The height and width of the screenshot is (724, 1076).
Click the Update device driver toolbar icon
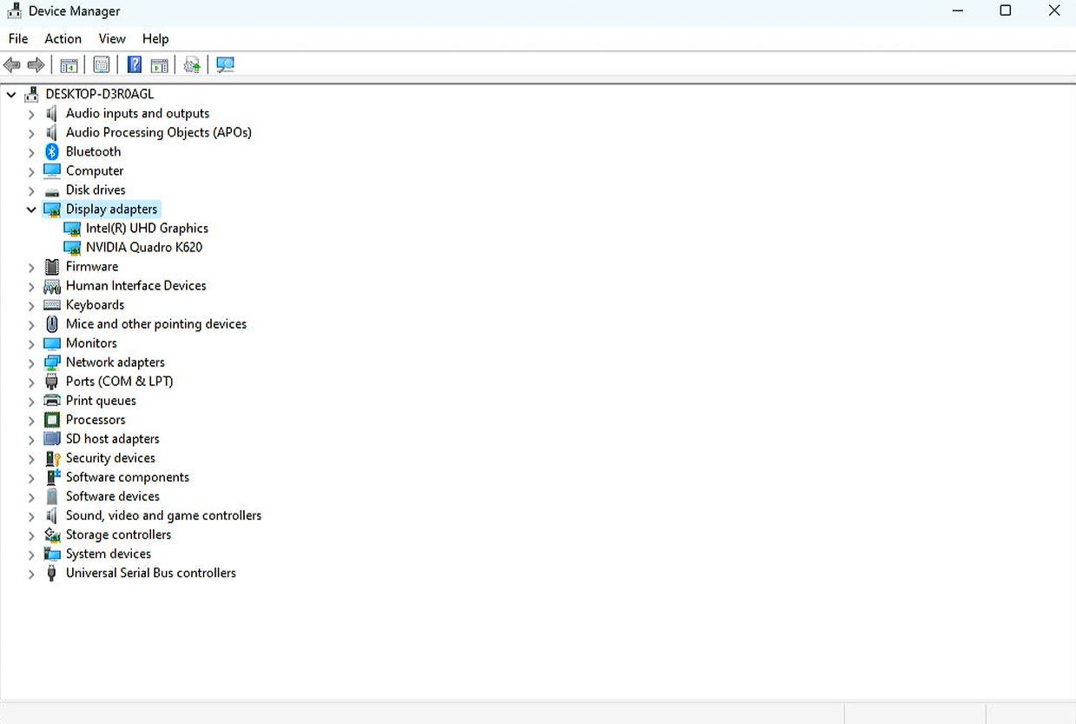(192, 65)
